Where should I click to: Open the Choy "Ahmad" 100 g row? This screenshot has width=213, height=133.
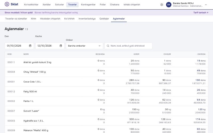point(106,72)
